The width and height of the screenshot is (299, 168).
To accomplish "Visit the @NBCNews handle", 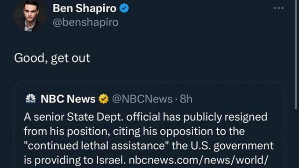I will 142,99.
